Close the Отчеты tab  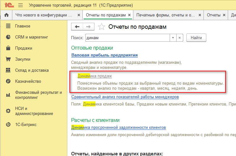[224, 15]
